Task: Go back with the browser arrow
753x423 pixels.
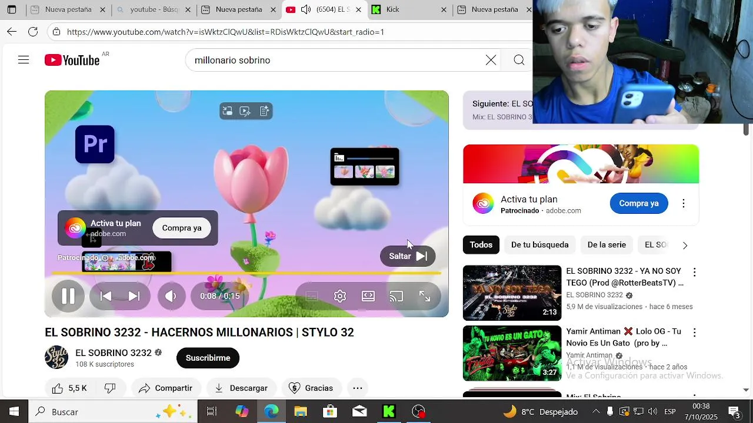Action: (12, 32)
